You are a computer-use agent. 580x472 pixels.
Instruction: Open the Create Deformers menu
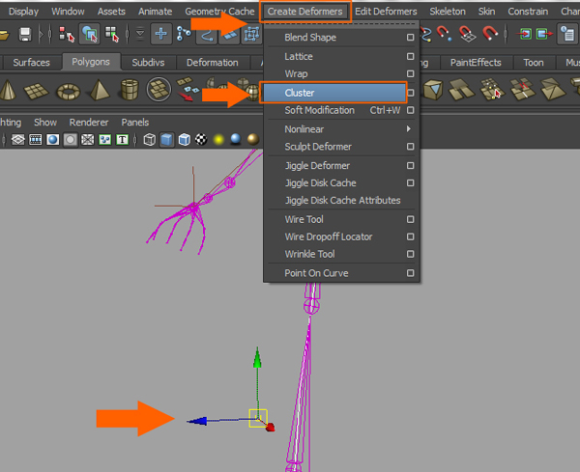click(x=304, y=12)
